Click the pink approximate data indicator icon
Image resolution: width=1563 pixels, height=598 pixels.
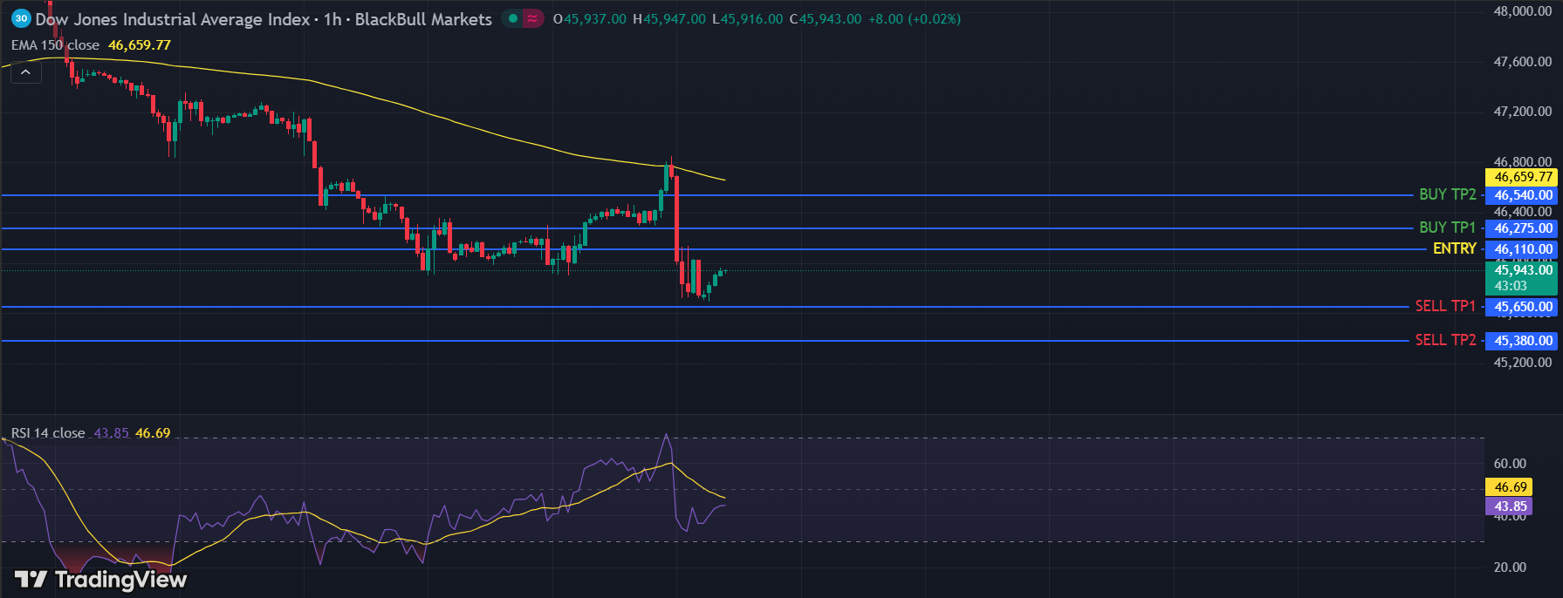532,18
